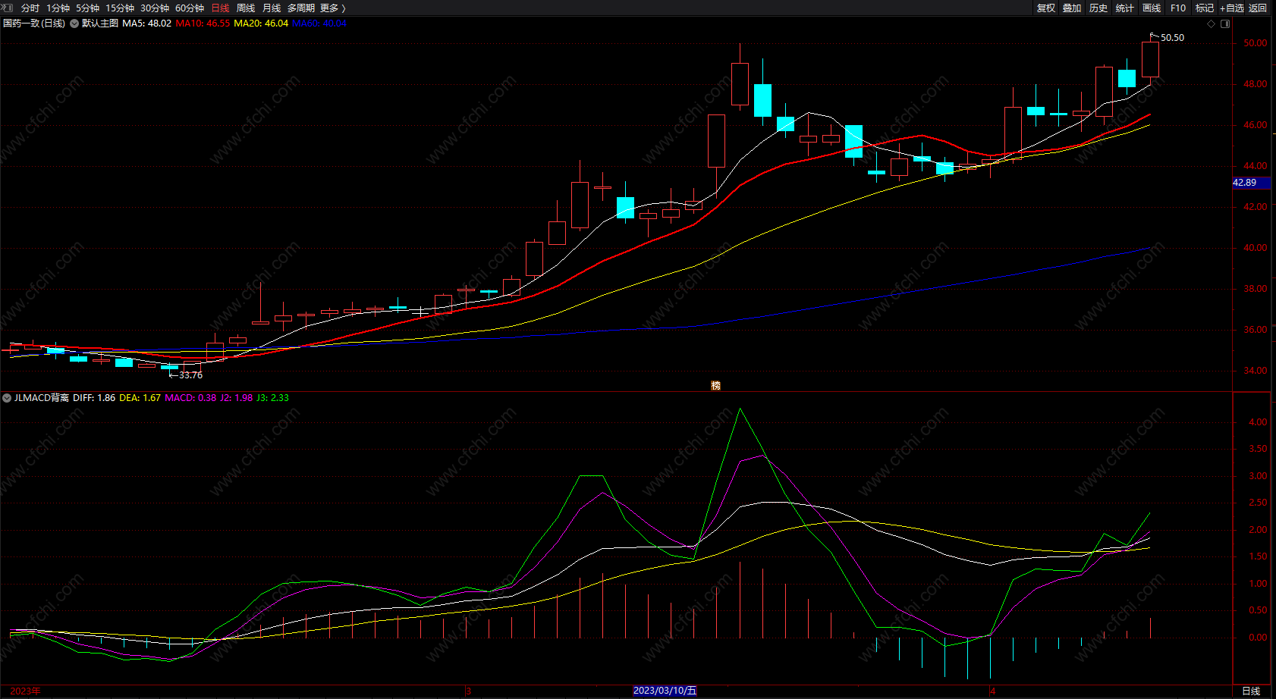Click the MA20: 46.04 indicator label

(261, 24)
